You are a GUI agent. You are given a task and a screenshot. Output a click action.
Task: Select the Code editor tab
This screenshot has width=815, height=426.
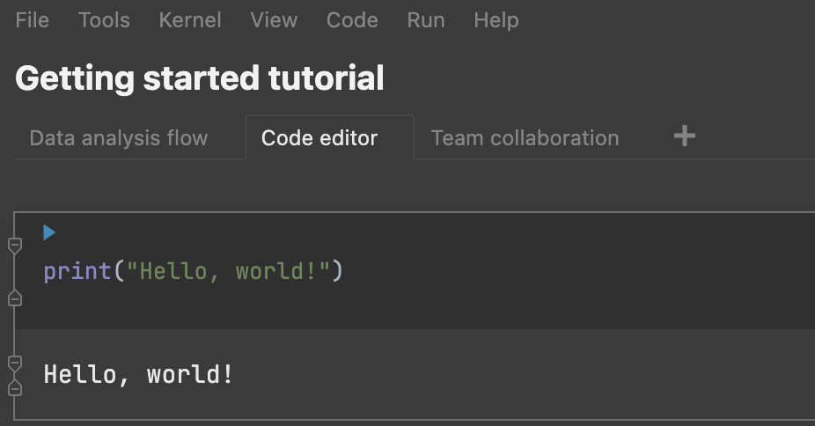(x=319, y=138)
